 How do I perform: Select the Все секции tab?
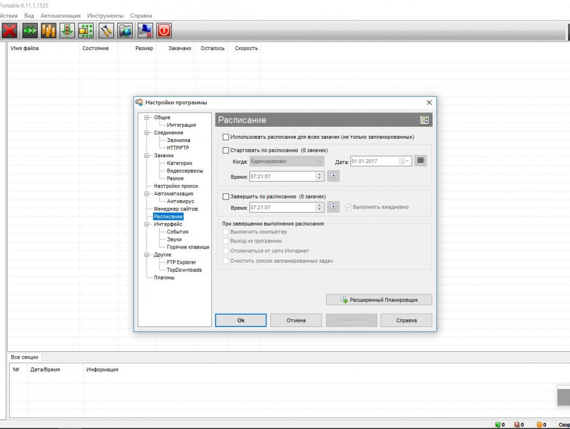pos(24,357)
